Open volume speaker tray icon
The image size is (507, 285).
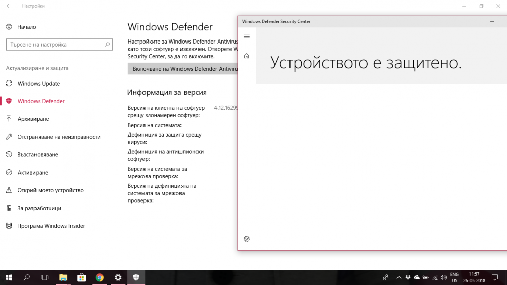pos(444,277)
